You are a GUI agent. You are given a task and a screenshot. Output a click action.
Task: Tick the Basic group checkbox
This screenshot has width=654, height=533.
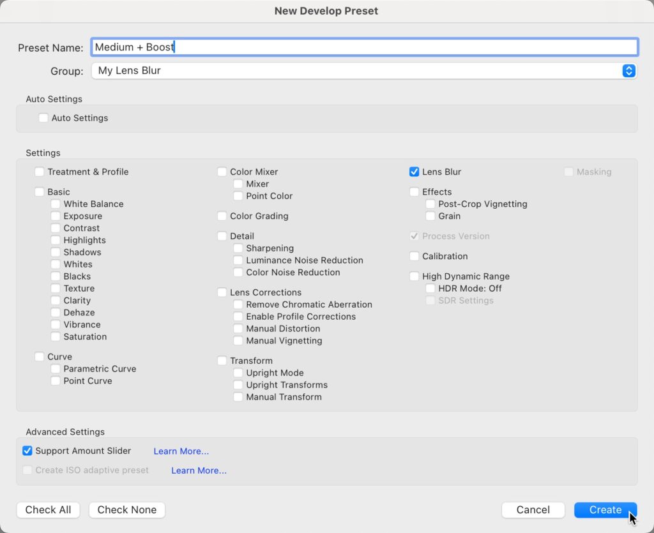[39, 191]
